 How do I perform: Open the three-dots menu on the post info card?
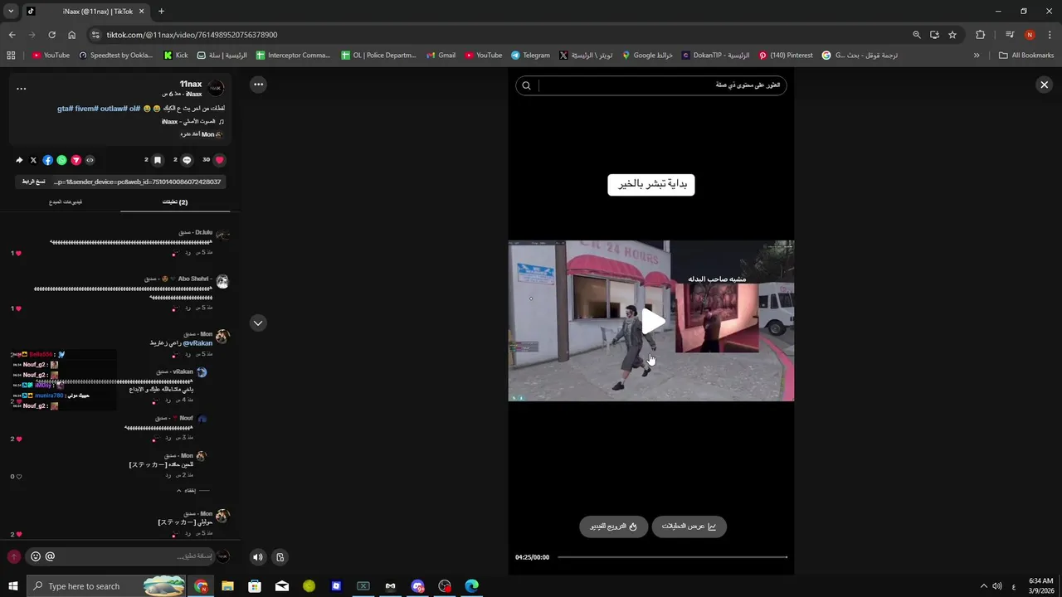pyautogui.click(x=22, y=89)
